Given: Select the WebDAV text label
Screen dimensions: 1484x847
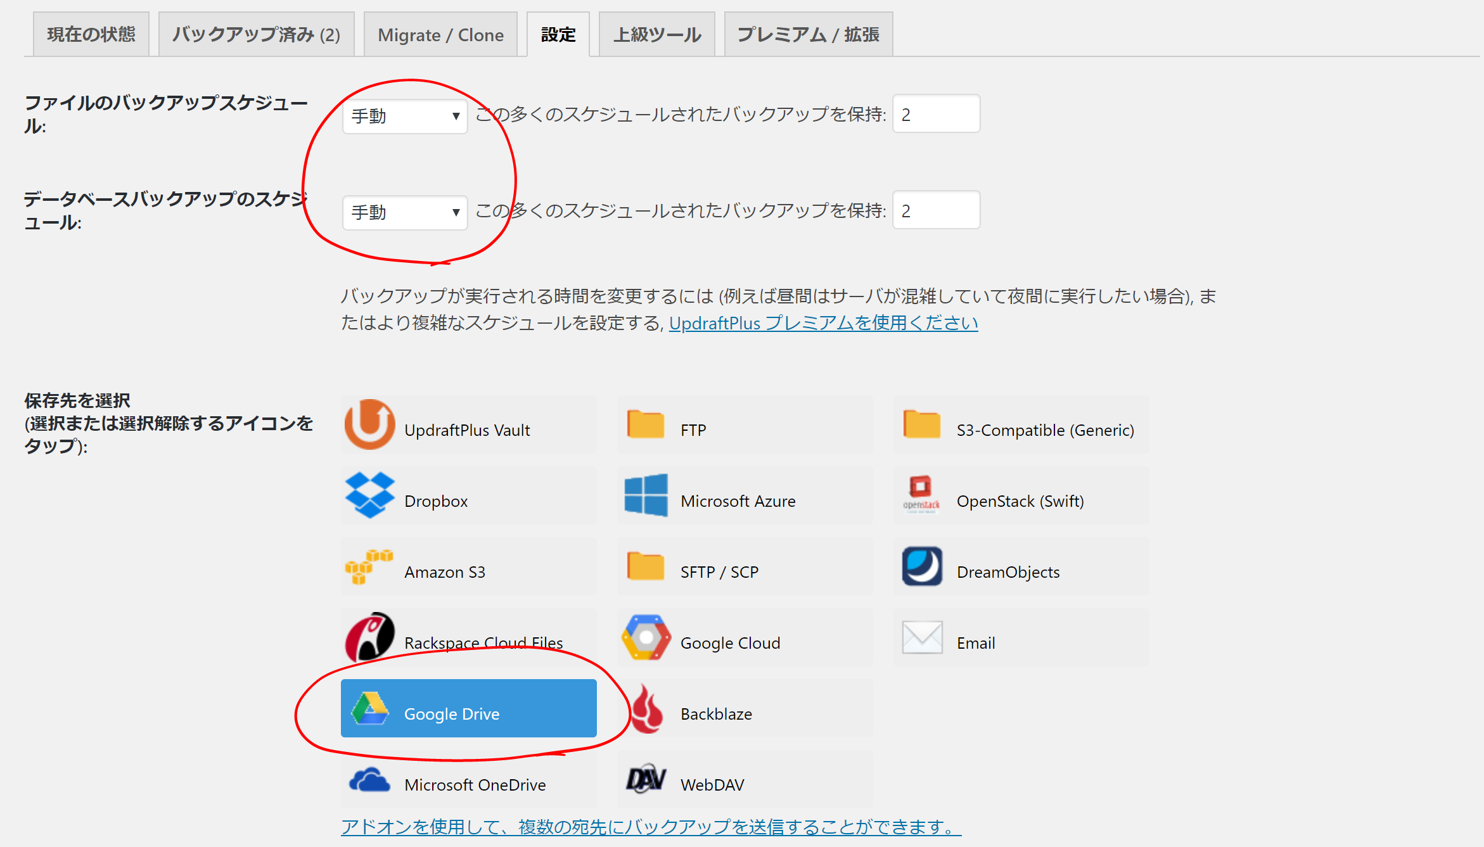Looking at the screenshot, I should 712,785.
